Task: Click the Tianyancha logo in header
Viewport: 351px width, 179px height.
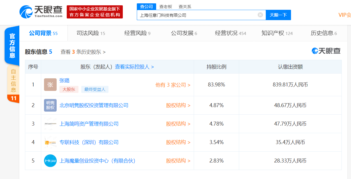Action: click(x=41, y=11)
